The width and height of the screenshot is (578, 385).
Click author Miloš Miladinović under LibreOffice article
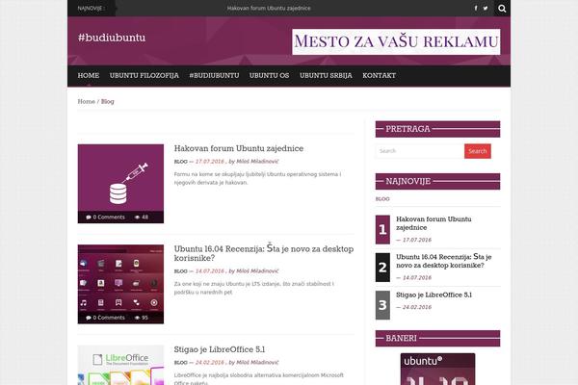pos(257,363)
